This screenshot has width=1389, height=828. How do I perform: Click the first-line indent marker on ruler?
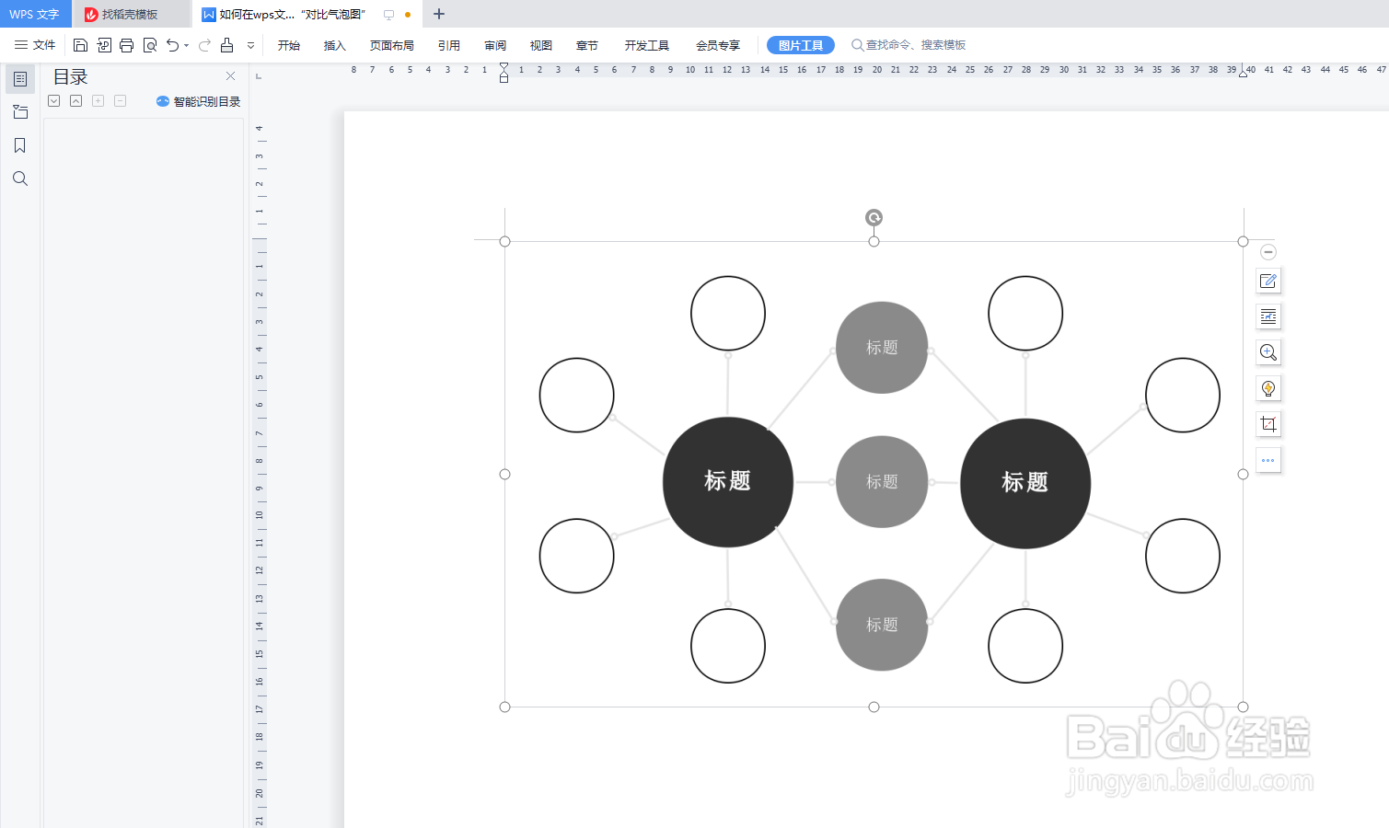(504, 66)
